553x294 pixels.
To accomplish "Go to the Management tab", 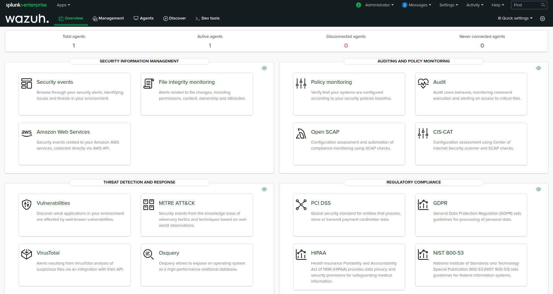I will 108,18.
